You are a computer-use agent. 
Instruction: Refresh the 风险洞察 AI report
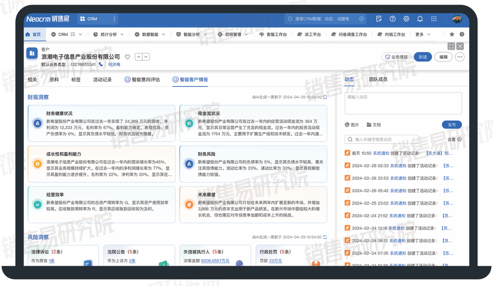tap(325, 237)
